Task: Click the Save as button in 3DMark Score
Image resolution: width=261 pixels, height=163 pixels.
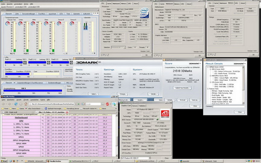Action: [195, 100]
